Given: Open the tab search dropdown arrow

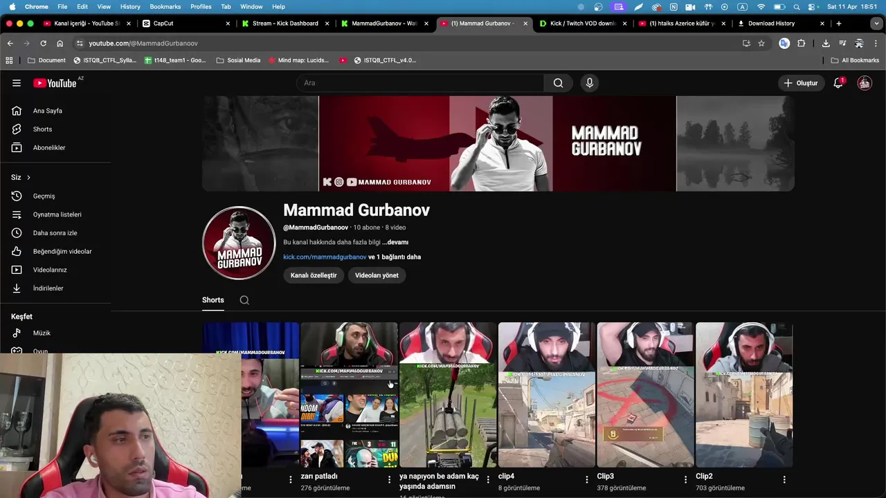Looking at the screenshot, I should click(877, 24).
